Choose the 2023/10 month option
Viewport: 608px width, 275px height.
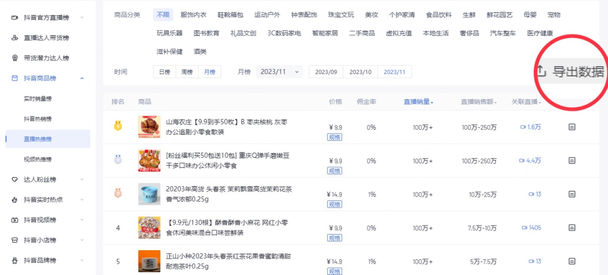pos(361,72)
